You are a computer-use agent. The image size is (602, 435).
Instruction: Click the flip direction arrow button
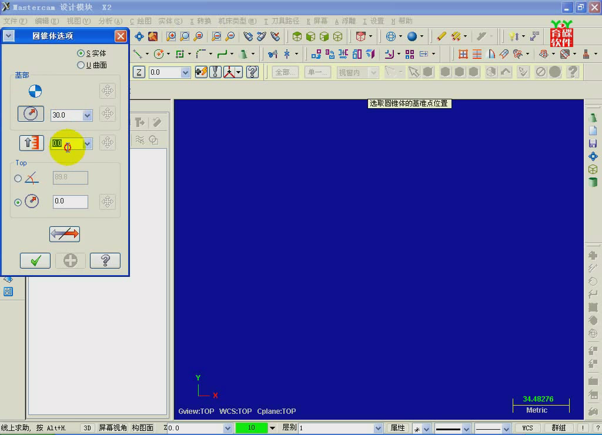pos(65,234)
